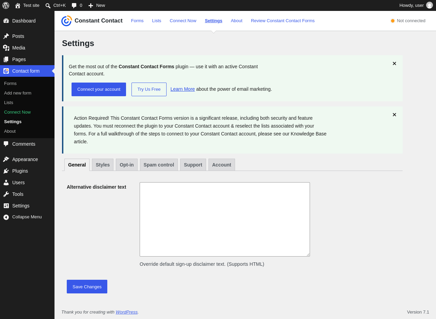This screenshot has width=436, height=319.
Task: Click the Tools wrench icon
Action: [x=6, y=194]
